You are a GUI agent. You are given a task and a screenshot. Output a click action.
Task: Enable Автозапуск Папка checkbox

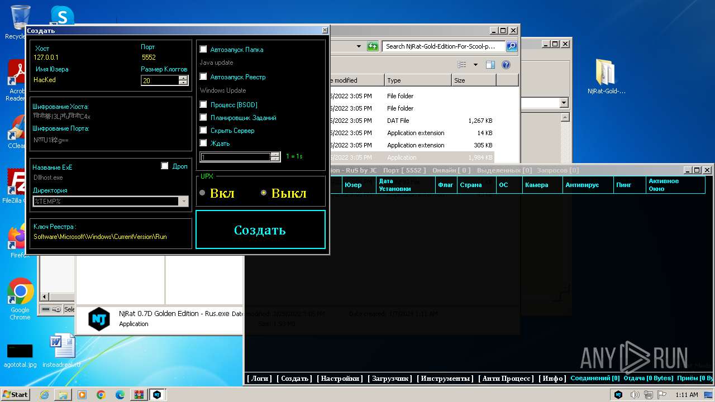pos(203,49)
